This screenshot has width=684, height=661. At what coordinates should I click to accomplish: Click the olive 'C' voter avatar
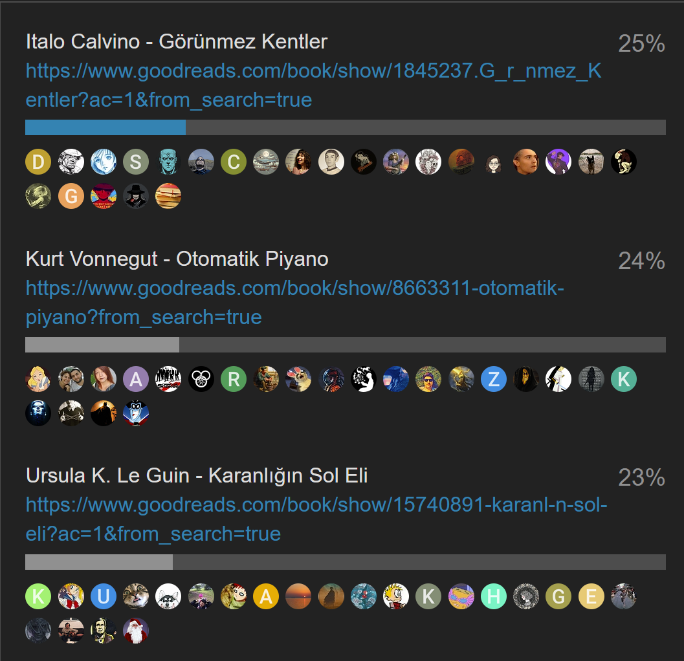pos(234,162)
